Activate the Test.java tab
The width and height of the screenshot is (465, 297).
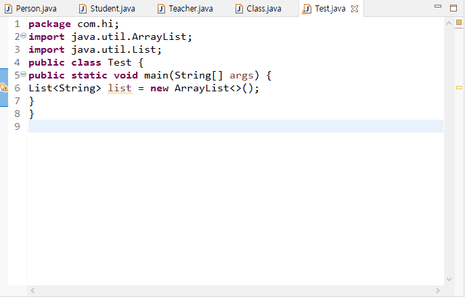330,9
